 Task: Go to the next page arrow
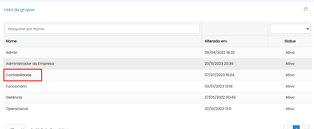click(305, 127)
